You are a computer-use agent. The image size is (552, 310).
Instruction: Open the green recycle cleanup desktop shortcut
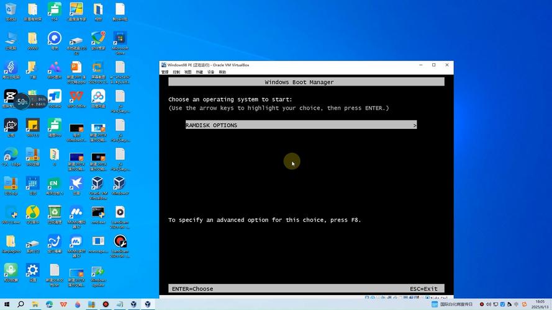coord(55,215)
